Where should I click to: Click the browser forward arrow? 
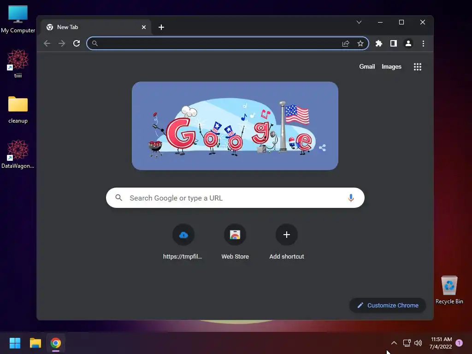pyautogui.click(x=62, y=43)
